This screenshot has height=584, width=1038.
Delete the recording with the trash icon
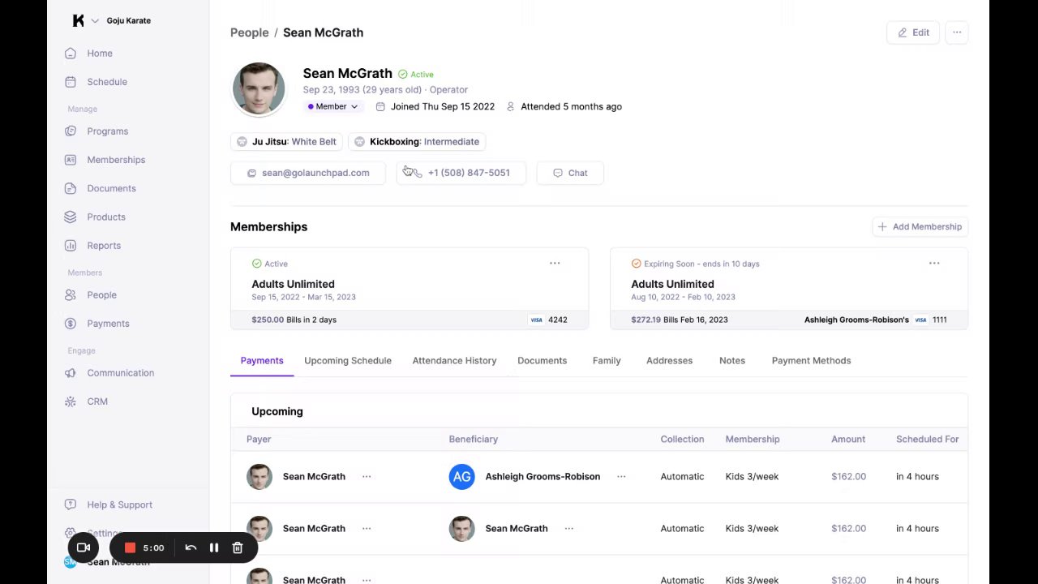[238, 548]
